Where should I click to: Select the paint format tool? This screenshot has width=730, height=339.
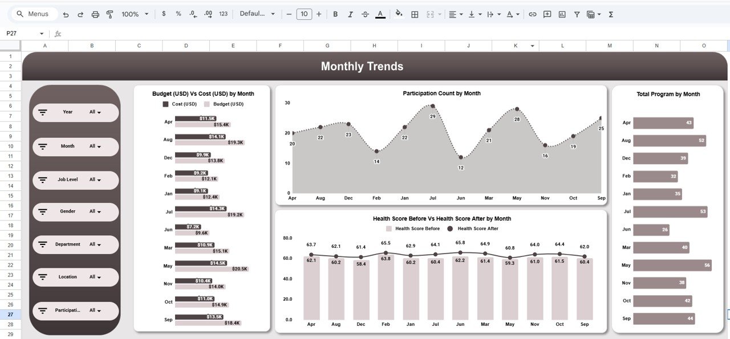(109, 14)
